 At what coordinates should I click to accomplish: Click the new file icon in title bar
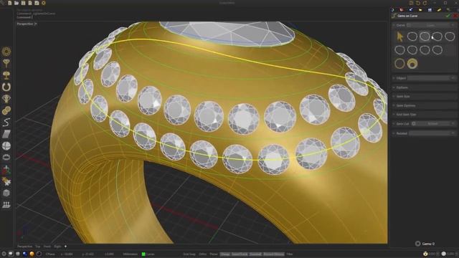[9, 3]
